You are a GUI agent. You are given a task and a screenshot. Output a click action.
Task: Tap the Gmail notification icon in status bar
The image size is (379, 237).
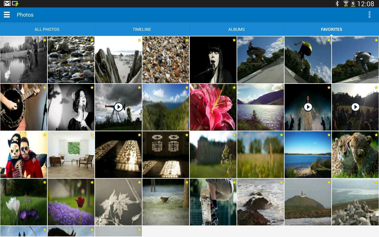[7, 4]
